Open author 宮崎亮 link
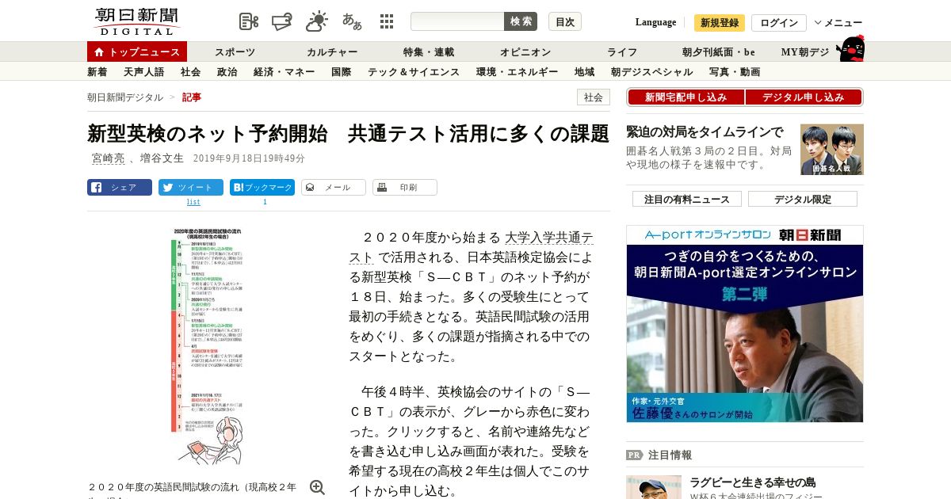This screenshot has height=499, width=951. pyautogui.click(x=109, y=158)
